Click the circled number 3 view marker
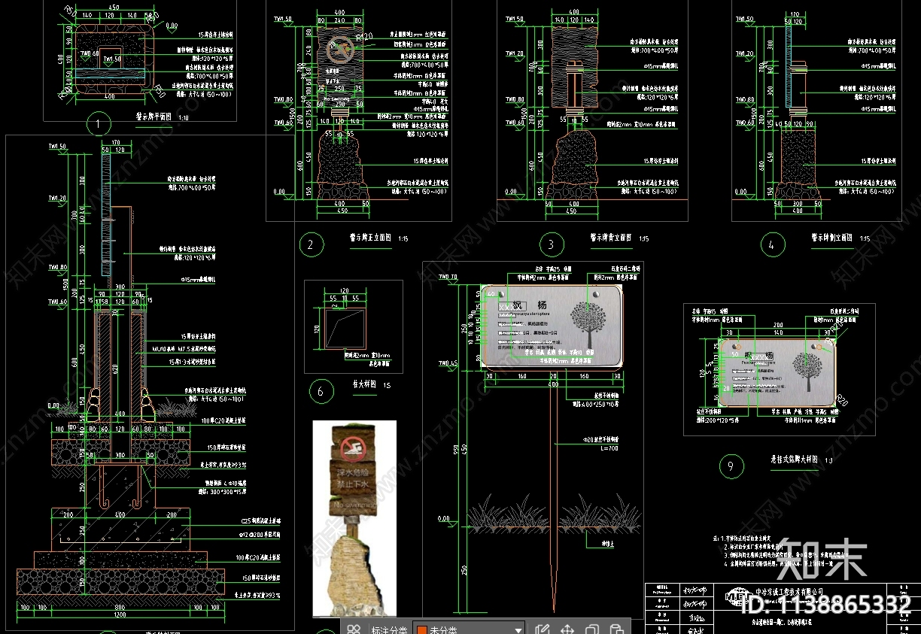 tap(551, 244)
